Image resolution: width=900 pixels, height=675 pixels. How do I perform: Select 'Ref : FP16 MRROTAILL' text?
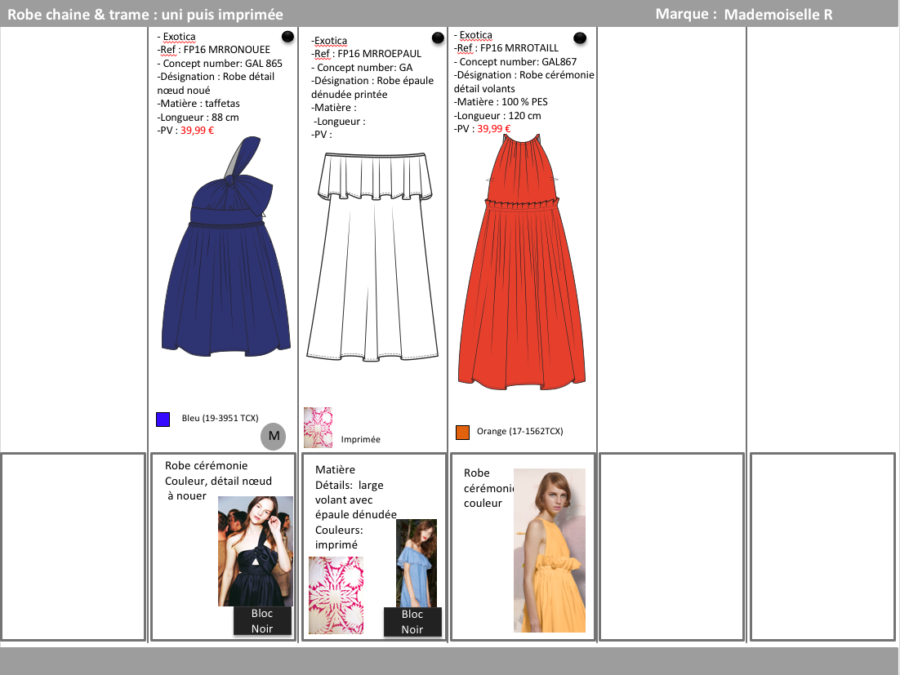pyautogui.click(x=506, y=48)
